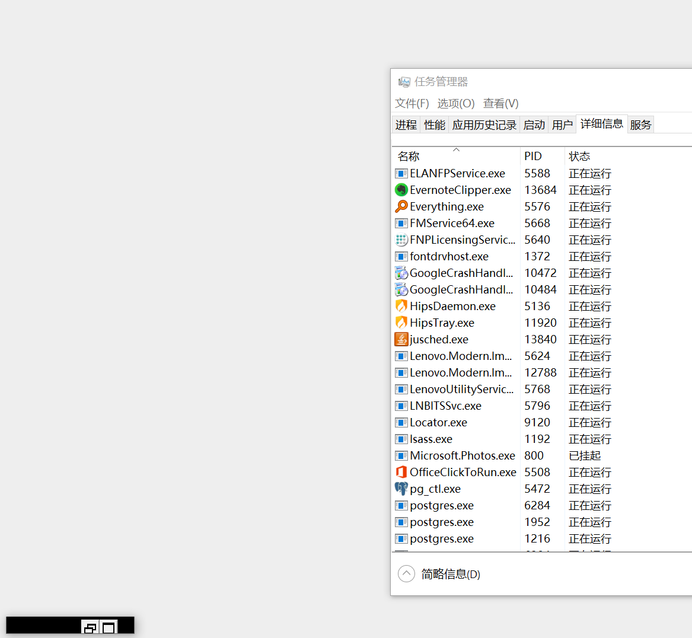Select the Microsoft.Photos.exe name

coord(463,456)
